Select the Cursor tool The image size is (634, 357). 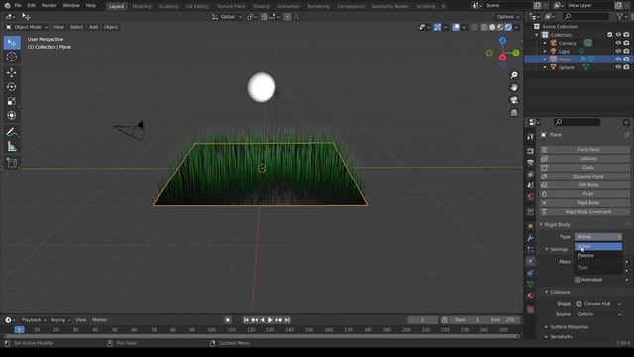coord(12,57)
